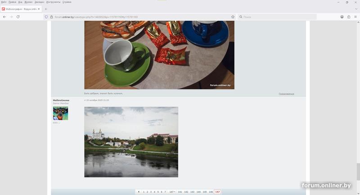360x195 pixels.
Task: Select the Мобилография forum tab
Action: coord(21,9)
